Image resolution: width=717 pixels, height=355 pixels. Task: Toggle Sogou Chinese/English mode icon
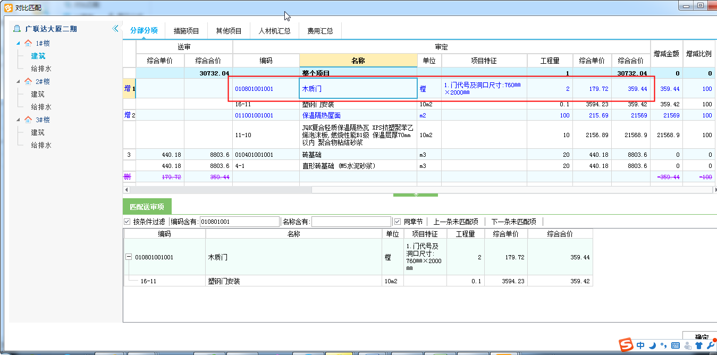coord(641,345)
